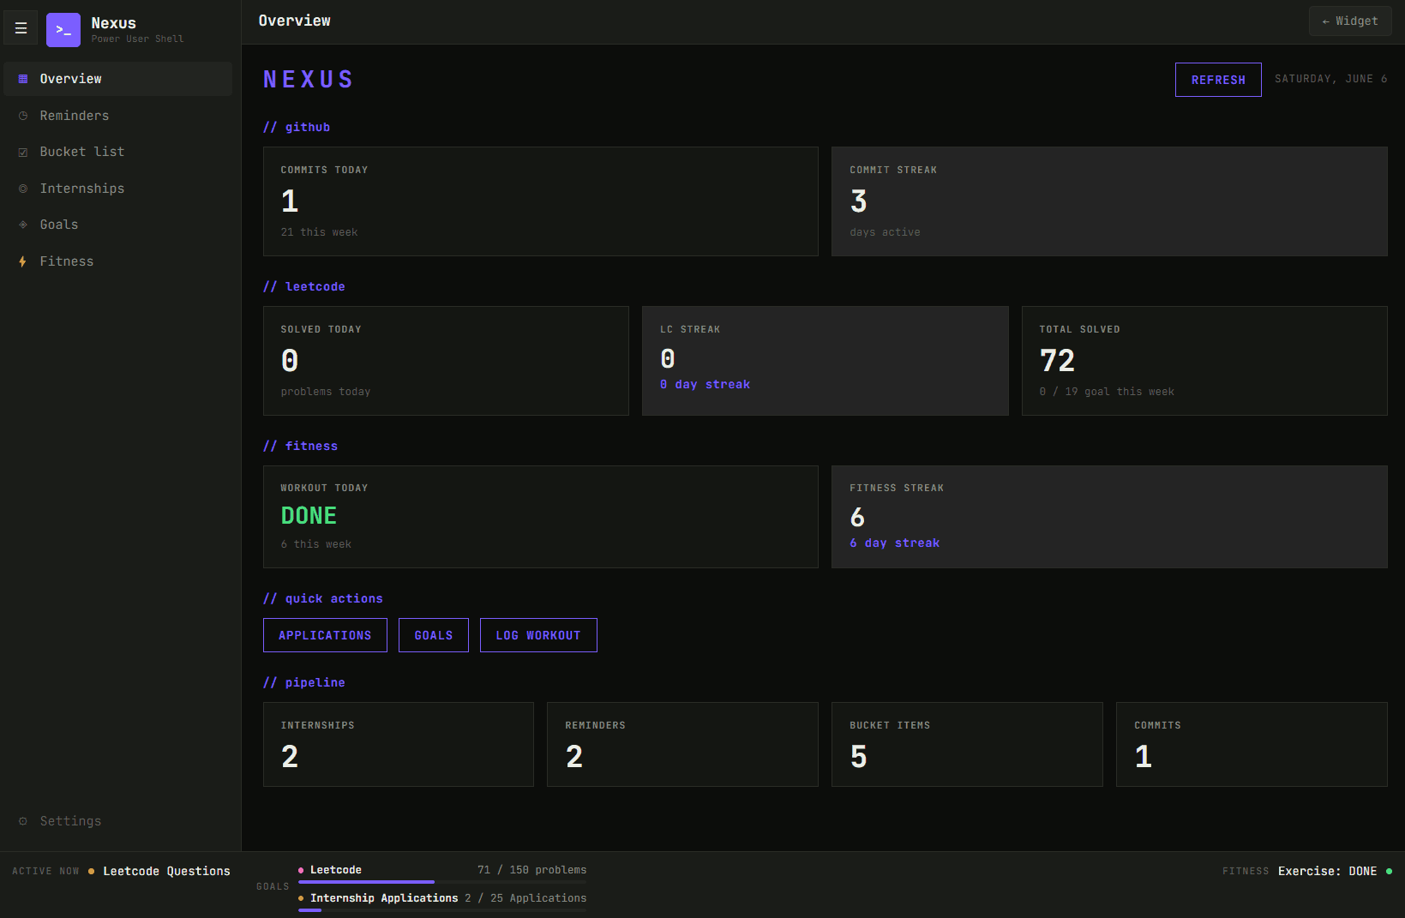This screenshot has width=1405, height=918.
Task: Select the Solved Today card
Action: tap(446, 361)
